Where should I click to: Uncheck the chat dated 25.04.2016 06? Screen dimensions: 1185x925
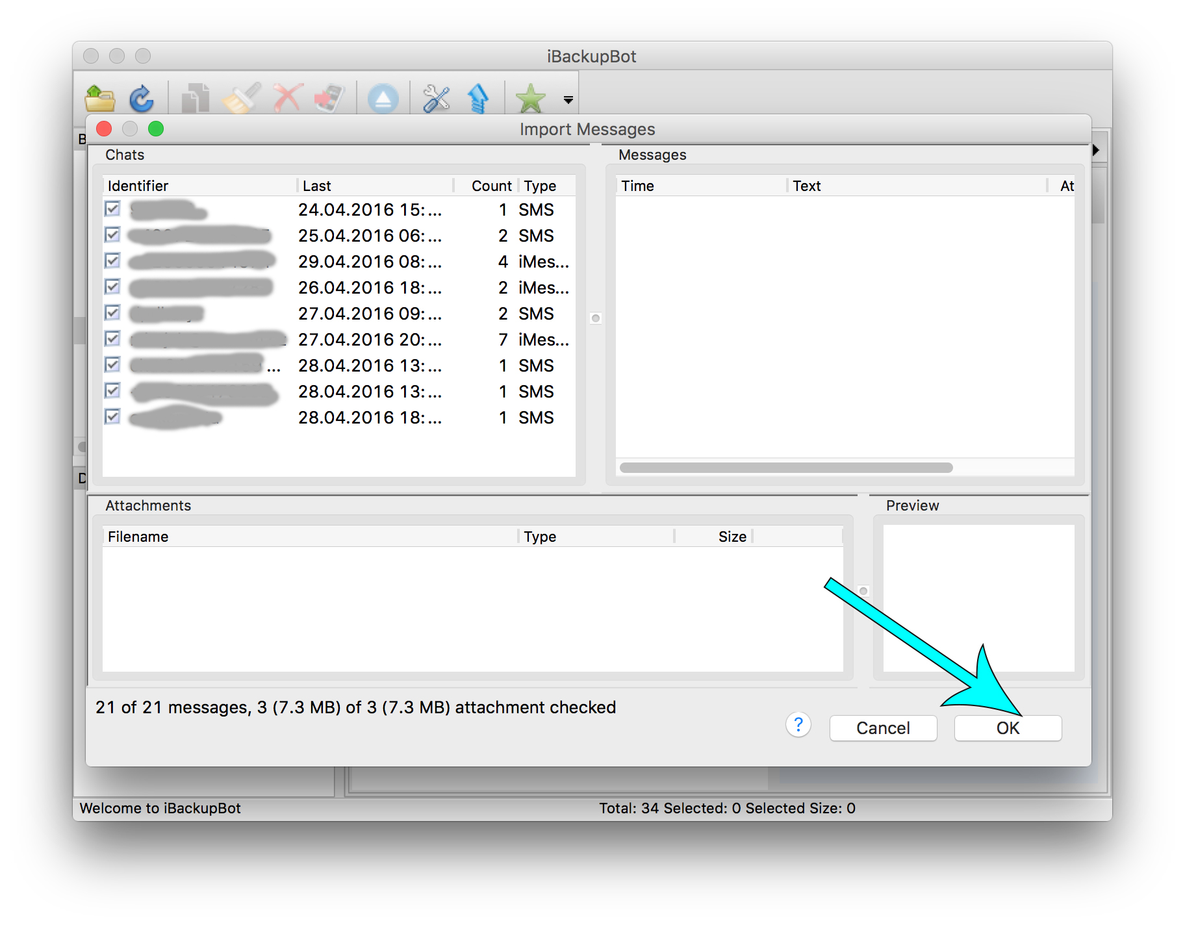(x=112, y=234)
